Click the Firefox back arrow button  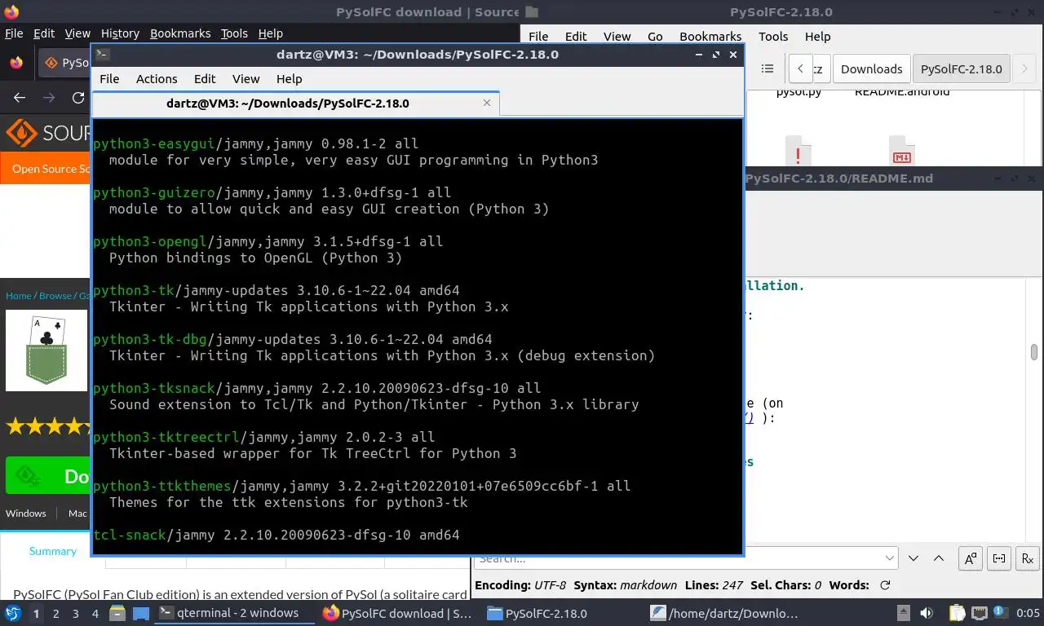point(20,97)
